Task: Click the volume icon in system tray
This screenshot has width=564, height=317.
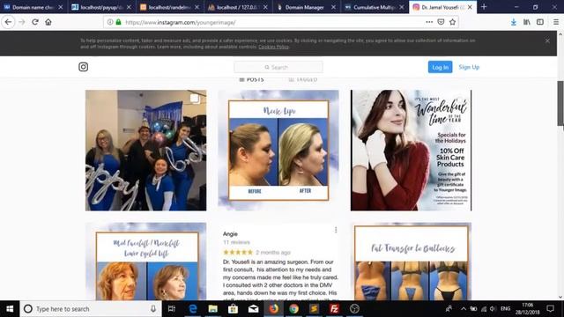Action: click(493, 309)
